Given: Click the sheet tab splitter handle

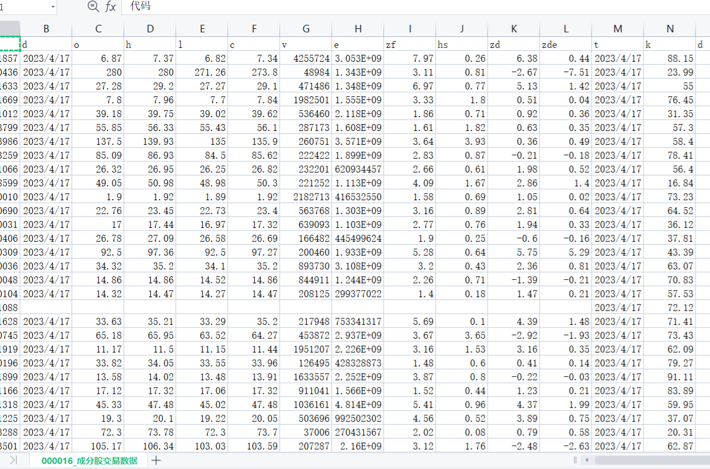Looking at the screenshot, I should [x=575, y=460].
